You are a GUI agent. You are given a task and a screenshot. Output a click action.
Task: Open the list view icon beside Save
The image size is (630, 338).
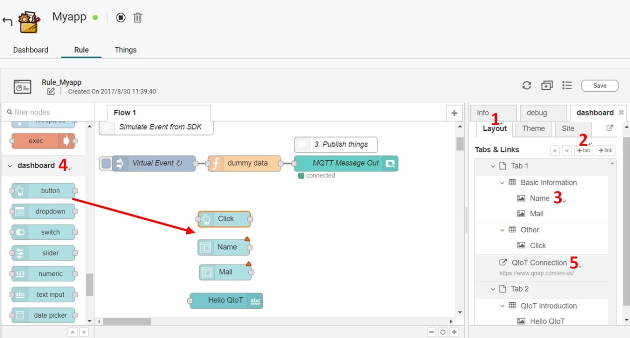coord(567,85)
